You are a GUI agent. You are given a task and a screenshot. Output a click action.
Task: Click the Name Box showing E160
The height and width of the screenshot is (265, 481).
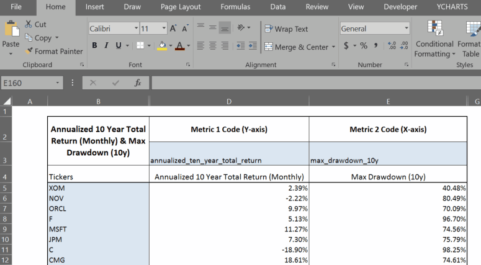click(x=32, y=83)
